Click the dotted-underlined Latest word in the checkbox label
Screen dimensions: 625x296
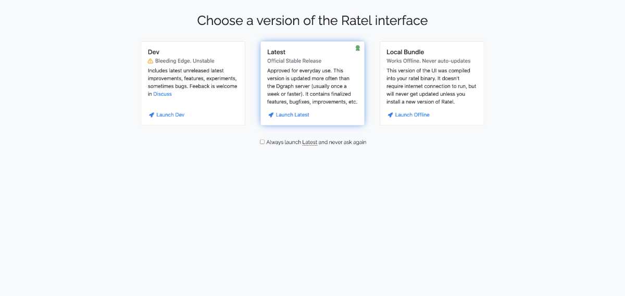tap(309, 142)
